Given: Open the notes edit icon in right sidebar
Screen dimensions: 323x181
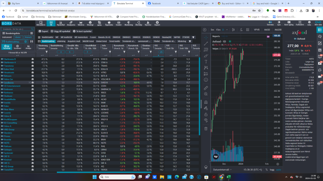Looking at the screenshot, I should coord(320,43).
